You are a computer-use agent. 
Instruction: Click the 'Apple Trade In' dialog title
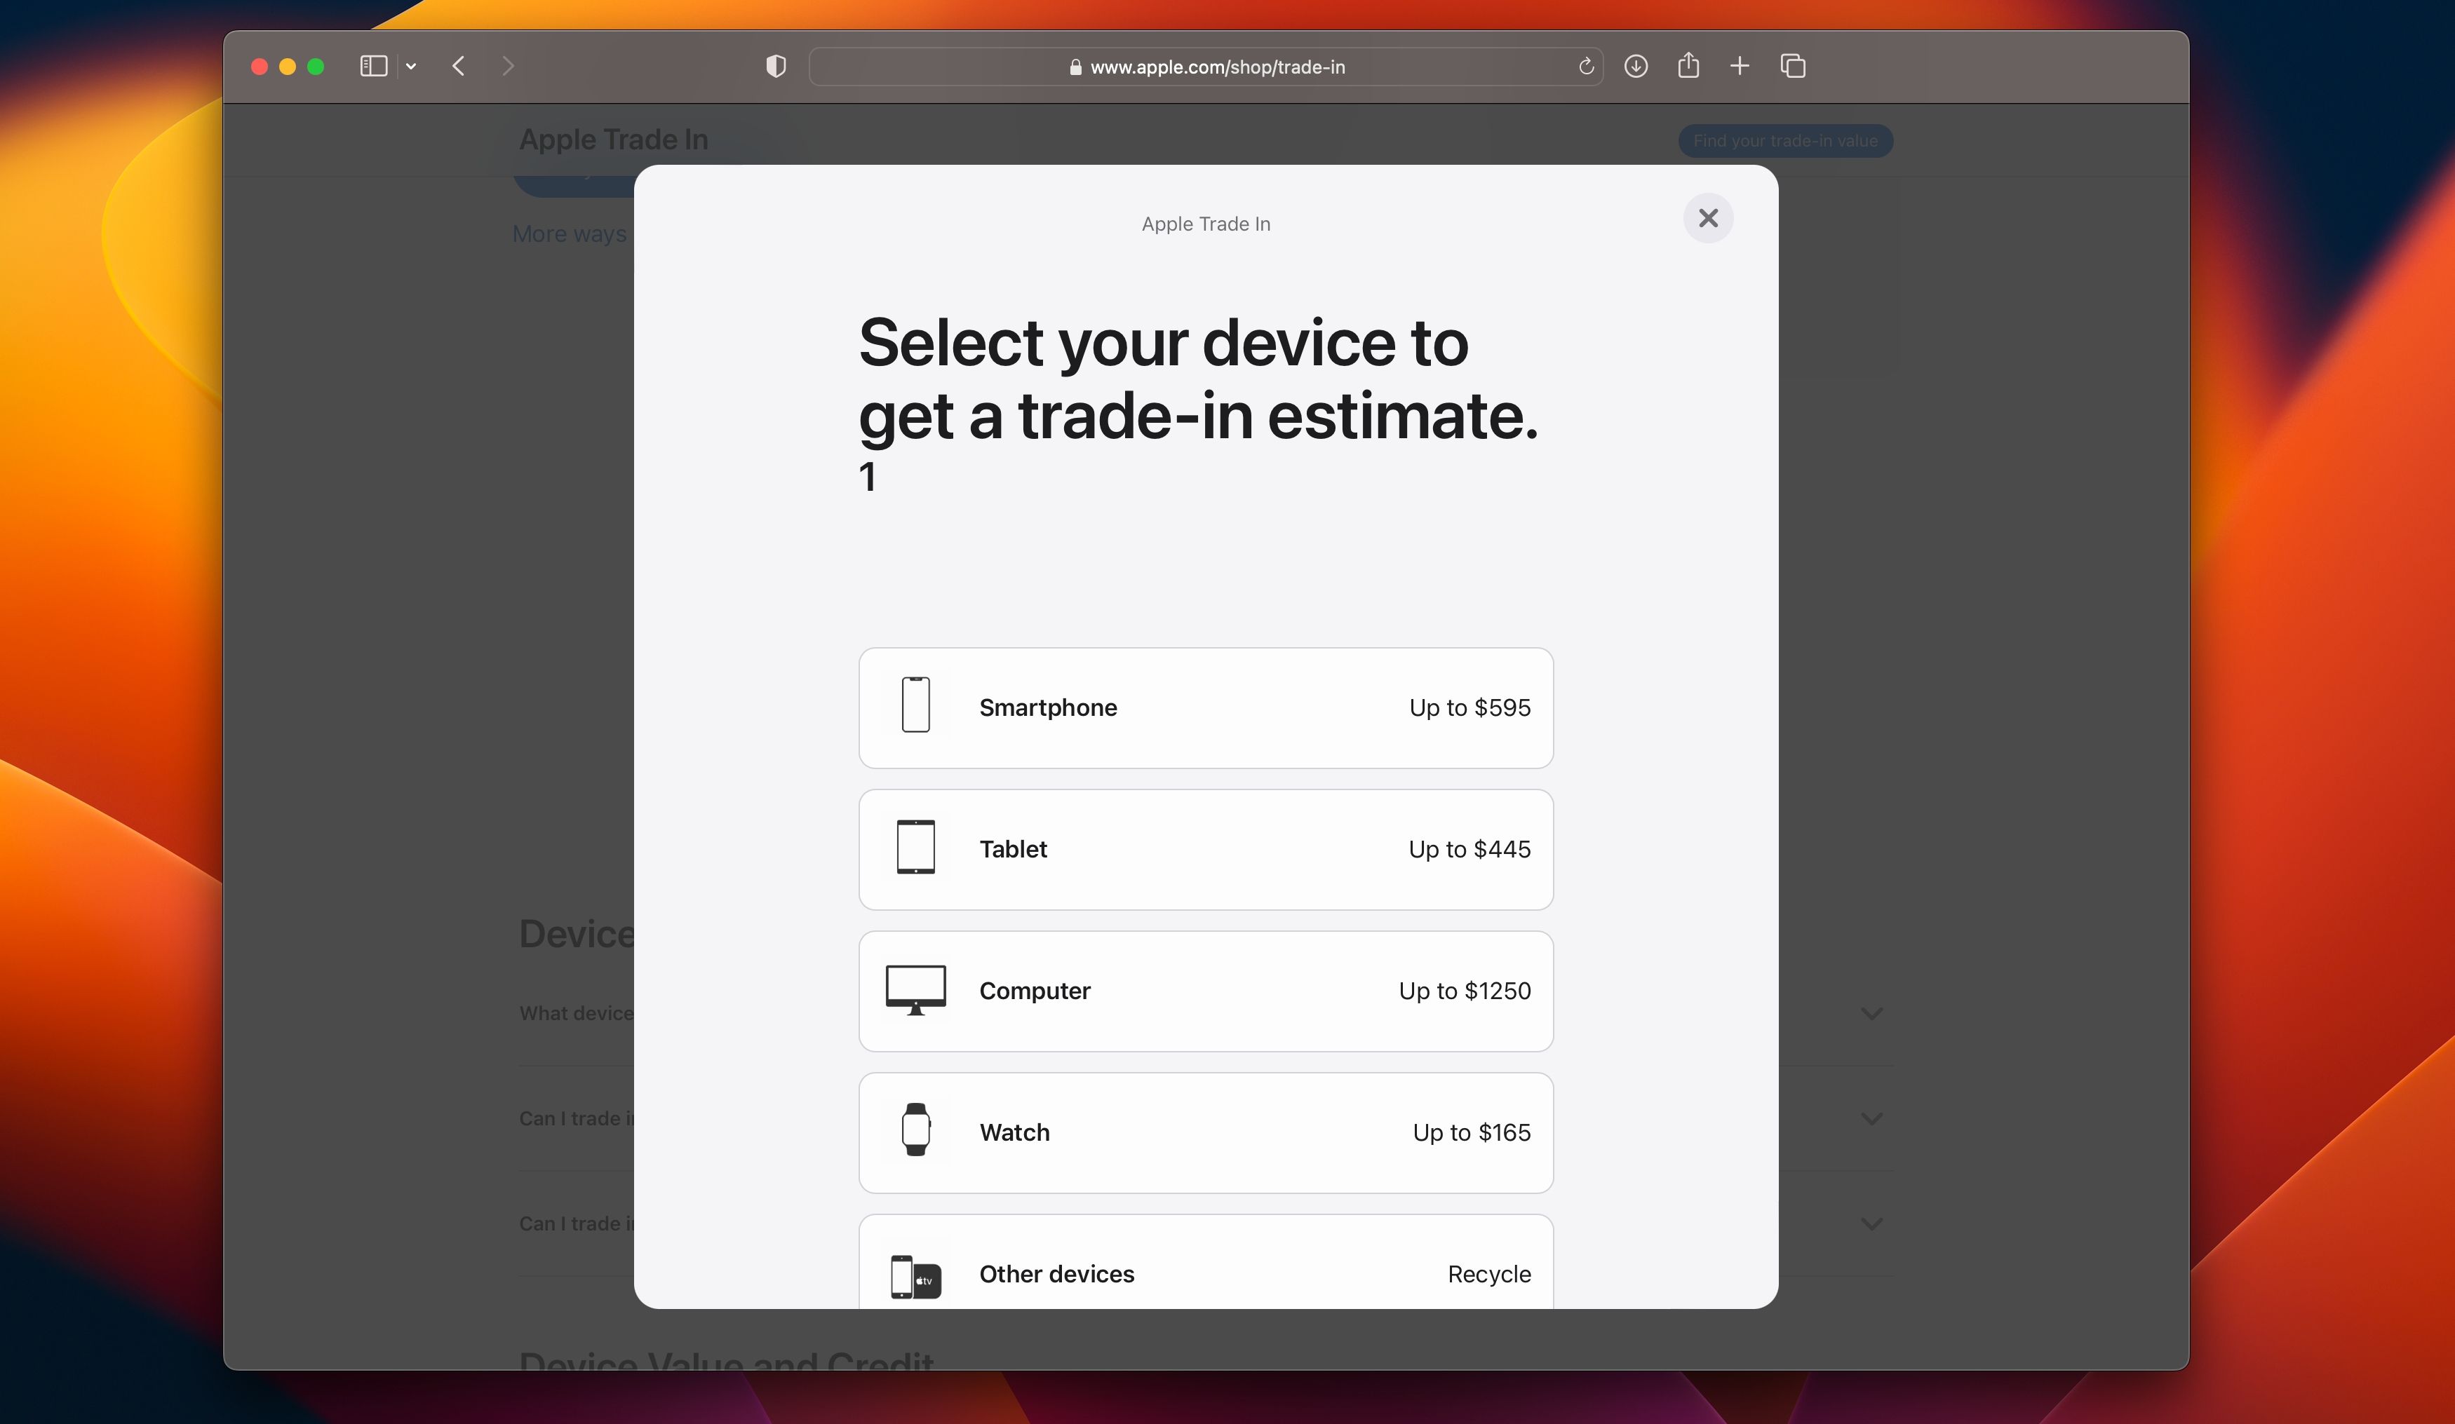(1205, 224)
